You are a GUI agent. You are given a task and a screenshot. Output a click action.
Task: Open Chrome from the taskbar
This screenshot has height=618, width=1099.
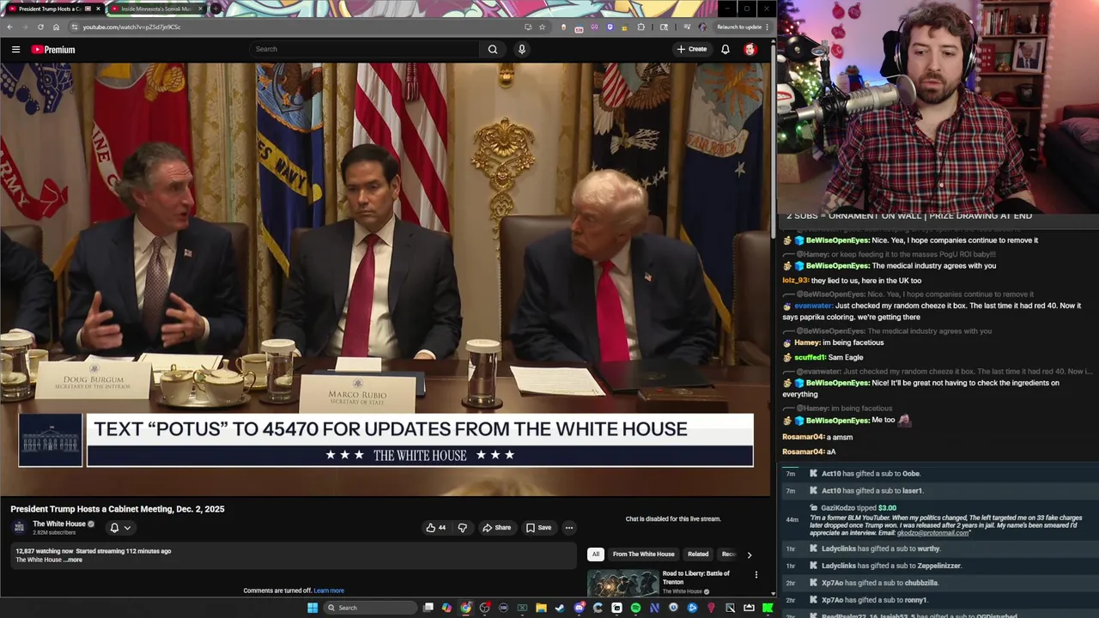click(x=465, y=608)
